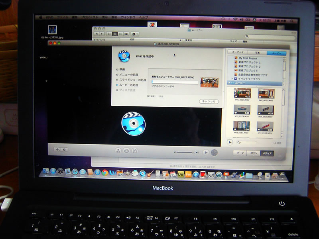Open Dreamweaver (Dw) from the Dock

point(181,174)
